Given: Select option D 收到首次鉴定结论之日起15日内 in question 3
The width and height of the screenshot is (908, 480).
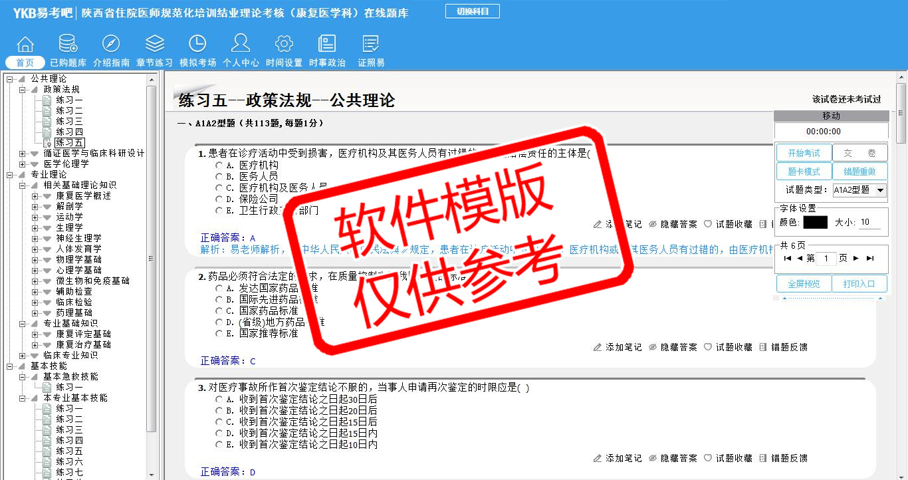Looking at the screenshot, I should click(219, 433).
